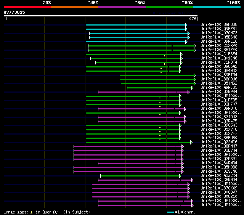Click the purple alignment bar for UniRef100_B7GXX9

[140, 189]
